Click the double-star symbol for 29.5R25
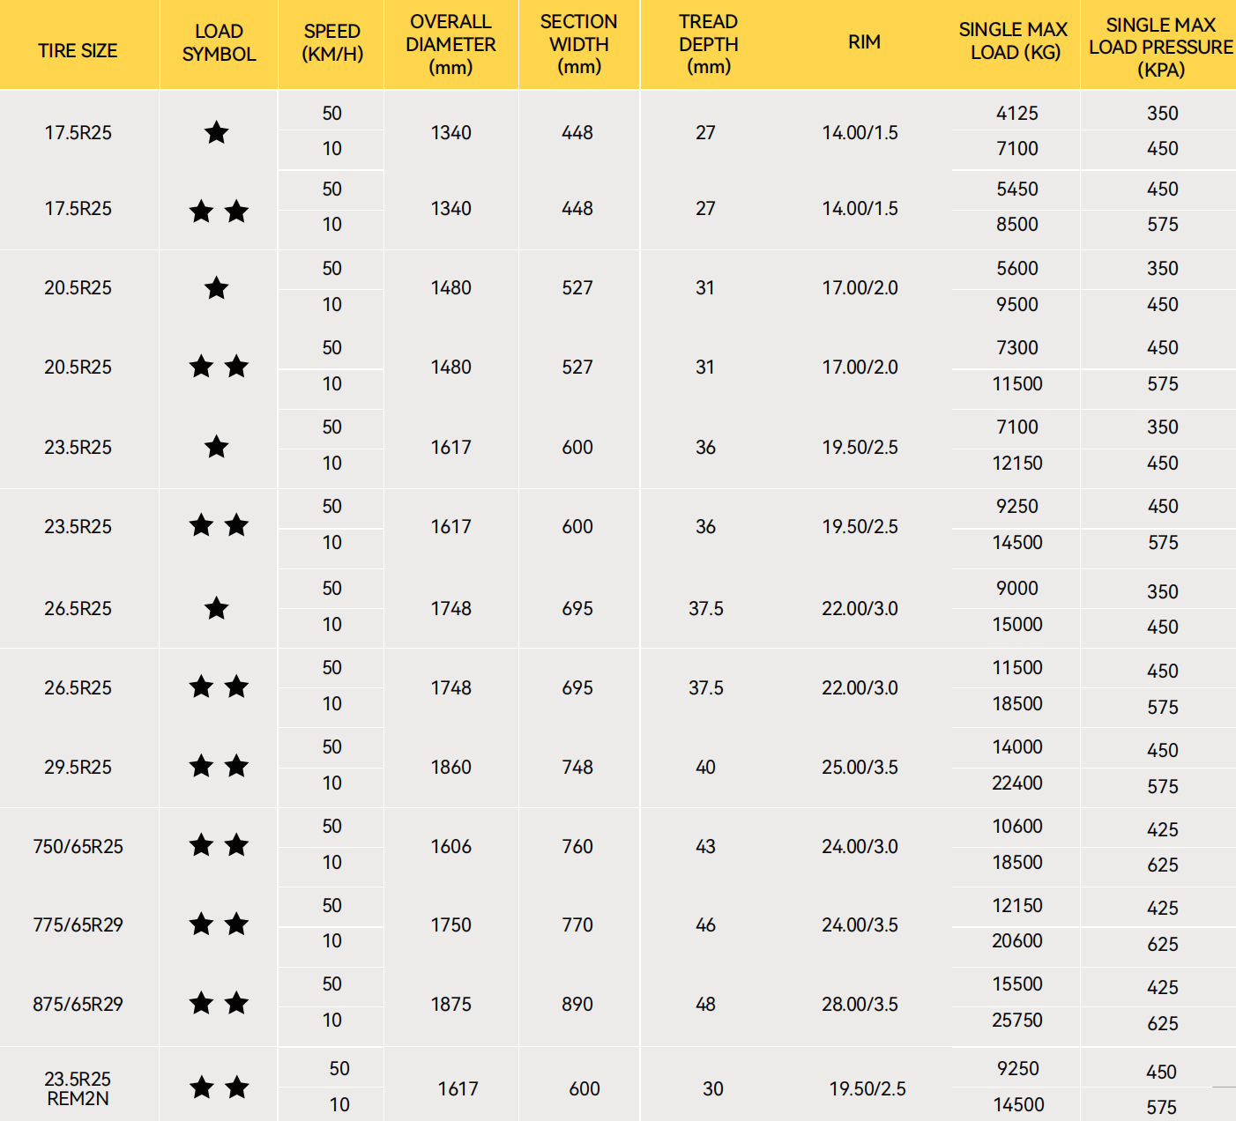 point(219,766)
